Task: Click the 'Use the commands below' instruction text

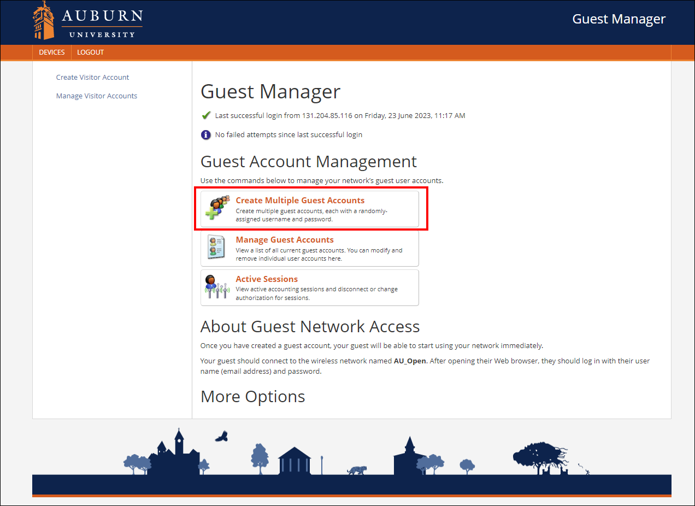Action: [322, 180]
